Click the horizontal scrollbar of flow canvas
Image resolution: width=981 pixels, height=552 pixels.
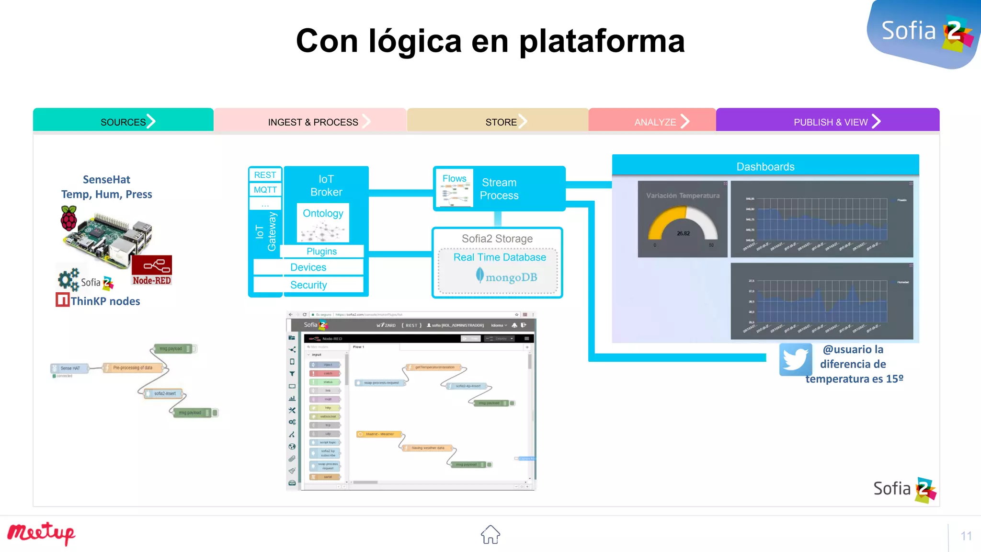[x=366, y=482]
